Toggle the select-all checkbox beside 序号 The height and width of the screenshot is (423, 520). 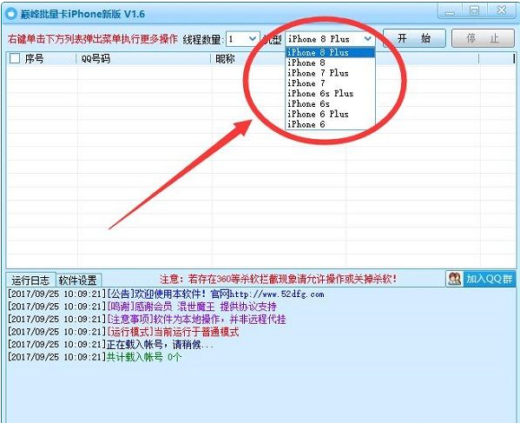(15, 59)
